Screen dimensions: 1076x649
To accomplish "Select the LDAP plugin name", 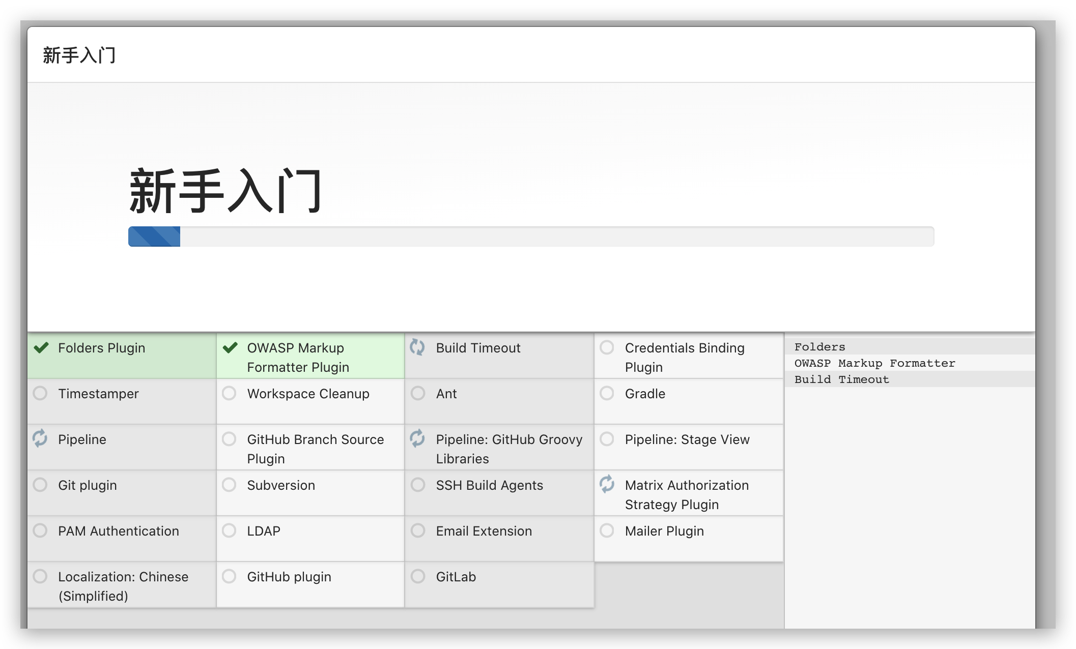I will point(264,532).
